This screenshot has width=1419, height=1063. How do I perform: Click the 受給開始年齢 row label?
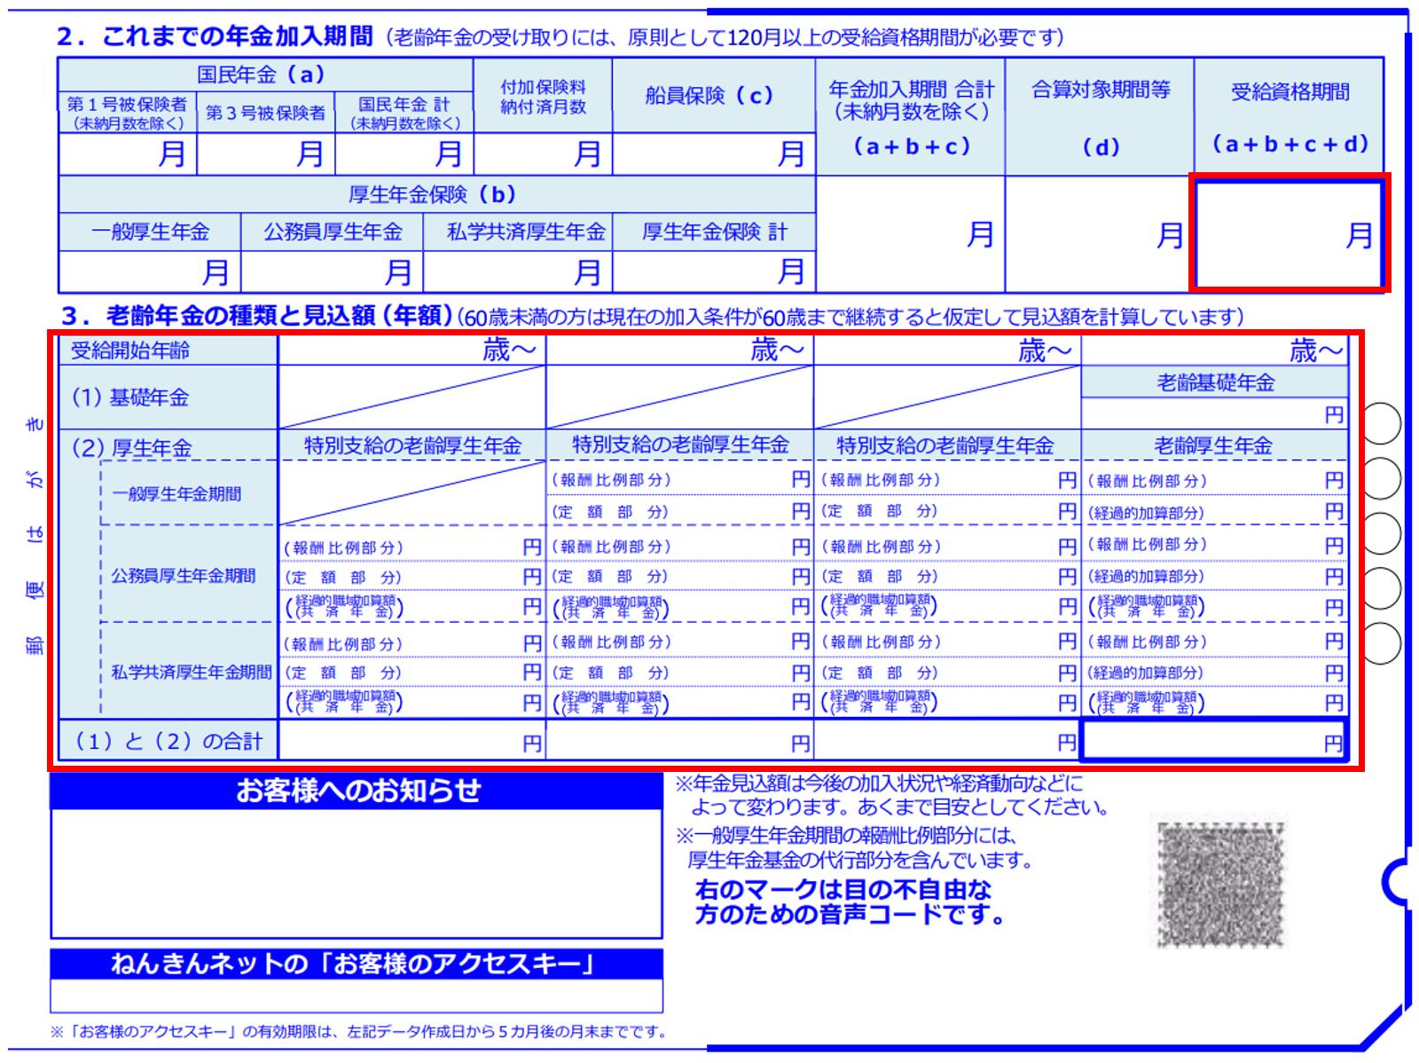click(x=130, y=350)
